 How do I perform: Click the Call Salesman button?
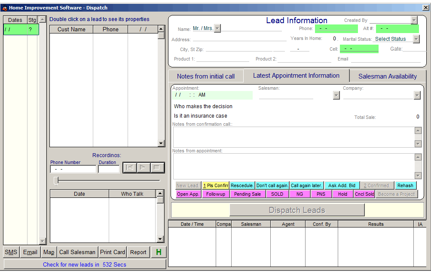click(77, 252)
